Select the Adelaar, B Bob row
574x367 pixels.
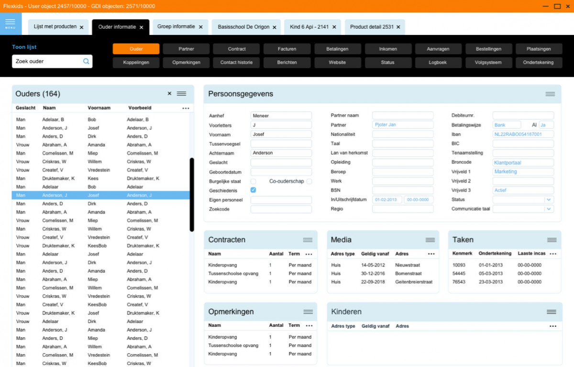[101, 119]
